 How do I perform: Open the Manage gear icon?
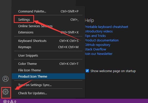(6, 92)
